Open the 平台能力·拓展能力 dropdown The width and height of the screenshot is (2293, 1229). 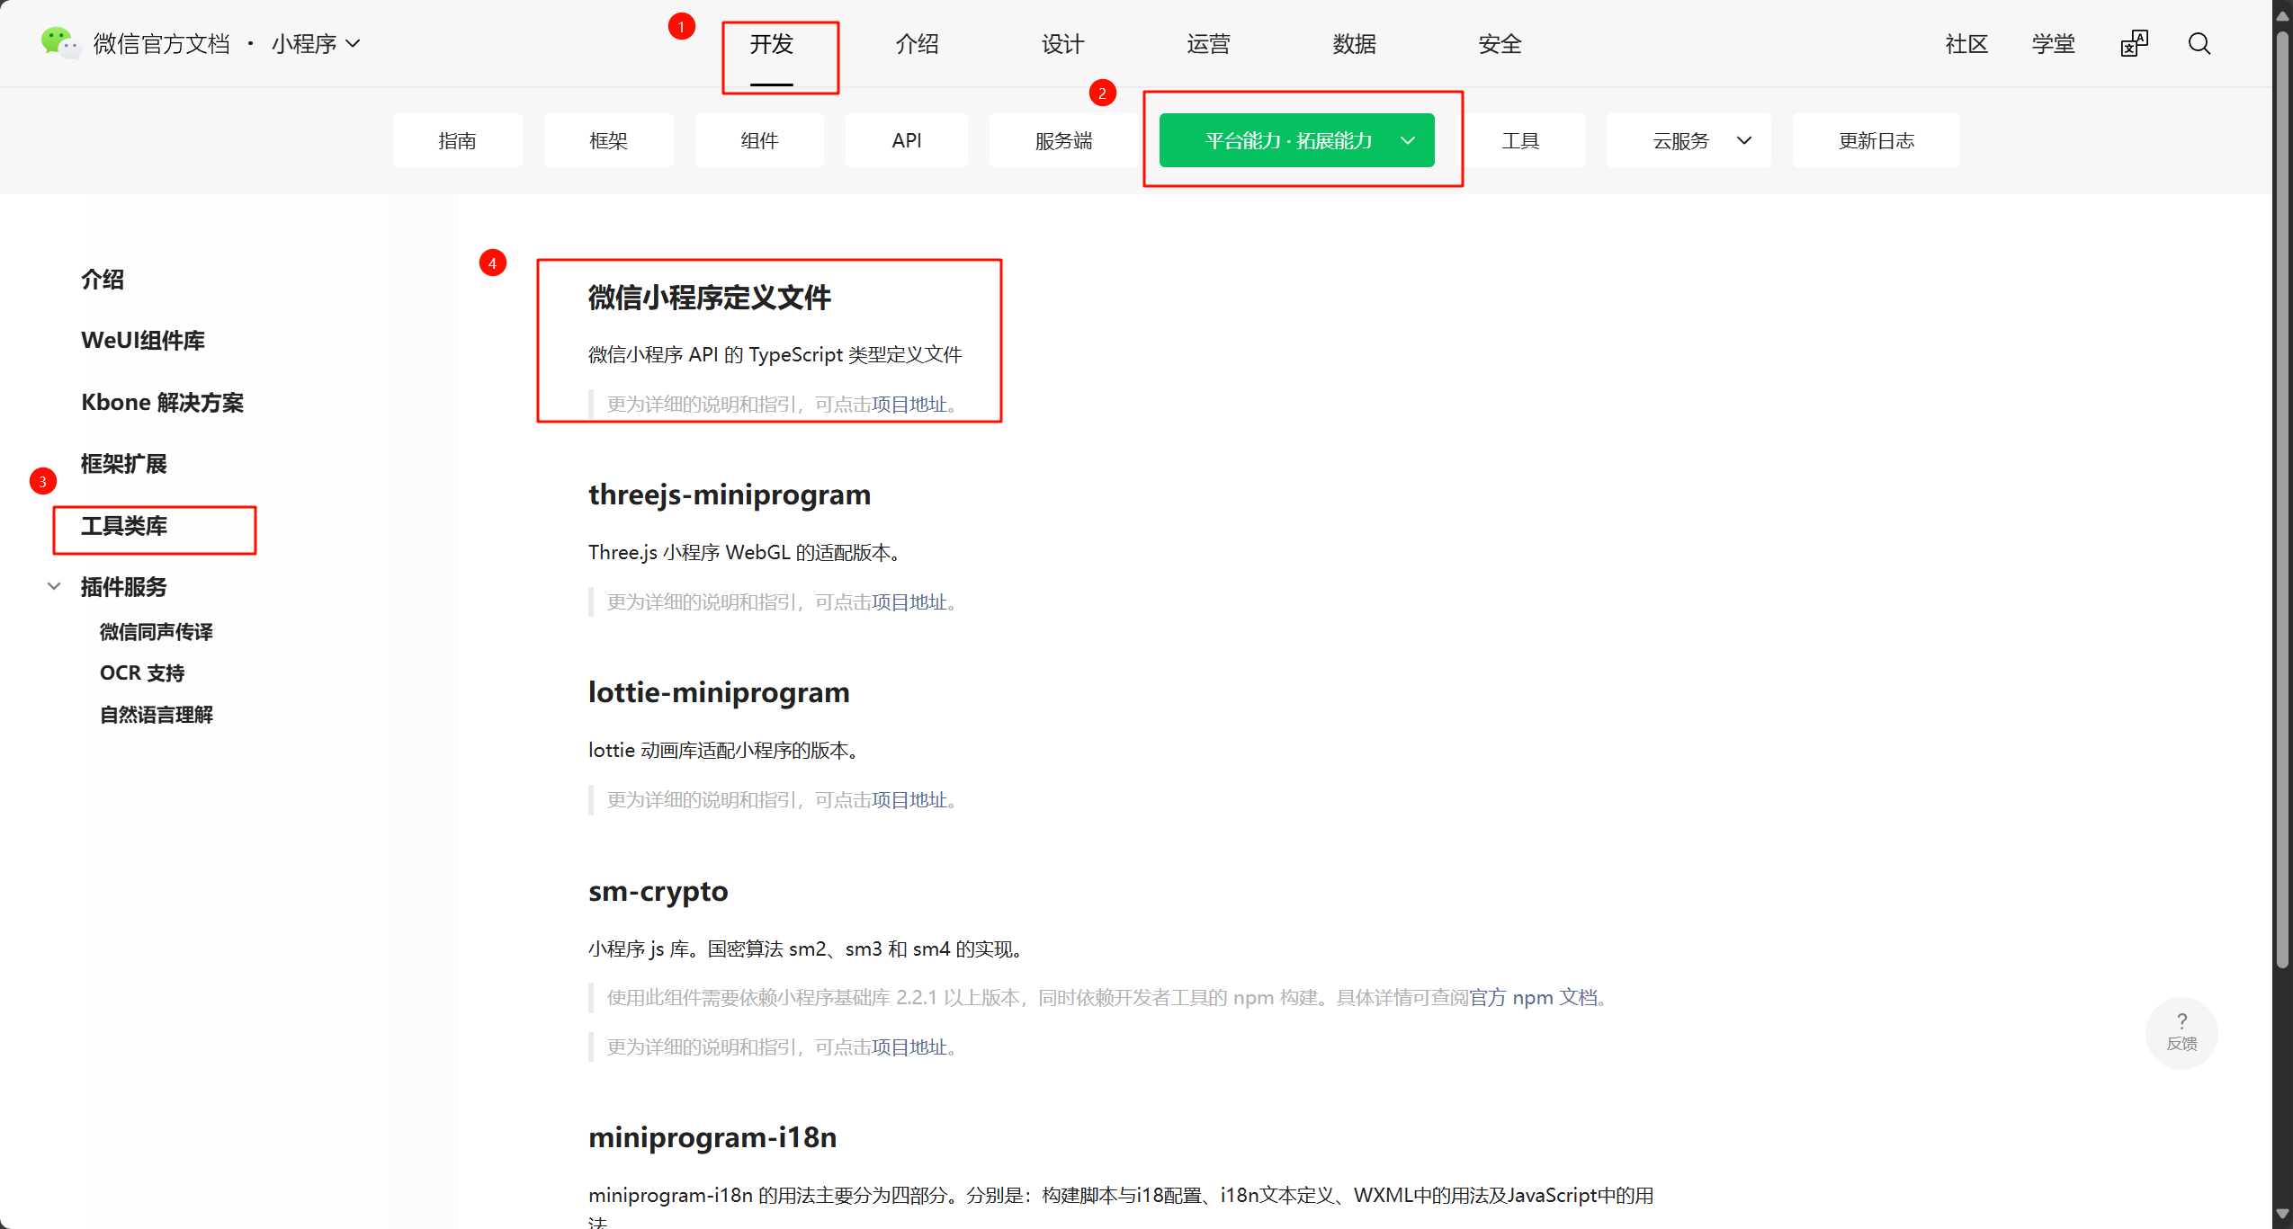pyautogui.click(x=1296, y=140)
